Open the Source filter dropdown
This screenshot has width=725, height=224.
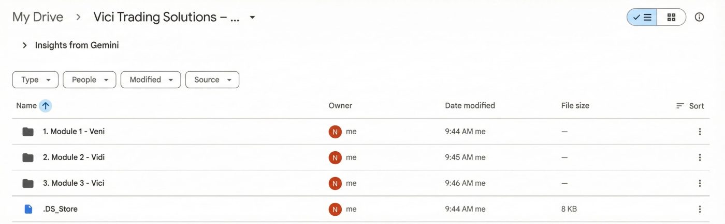(212, 80)
